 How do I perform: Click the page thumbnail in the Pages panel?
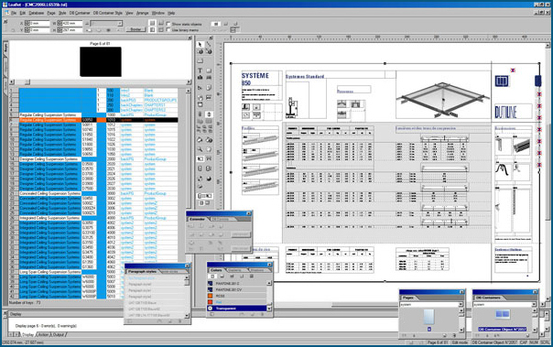tap(428, 316)
